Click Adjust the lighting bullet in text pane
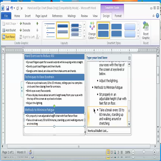 point(109,80)
